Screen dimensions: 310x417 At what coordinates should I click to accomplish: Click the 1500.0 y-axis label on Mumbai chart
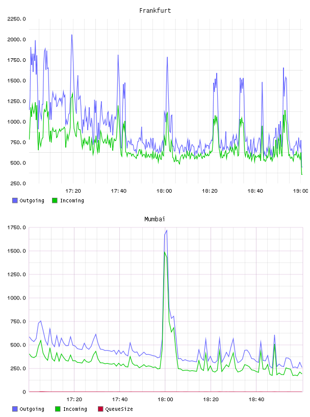[16, 251]
